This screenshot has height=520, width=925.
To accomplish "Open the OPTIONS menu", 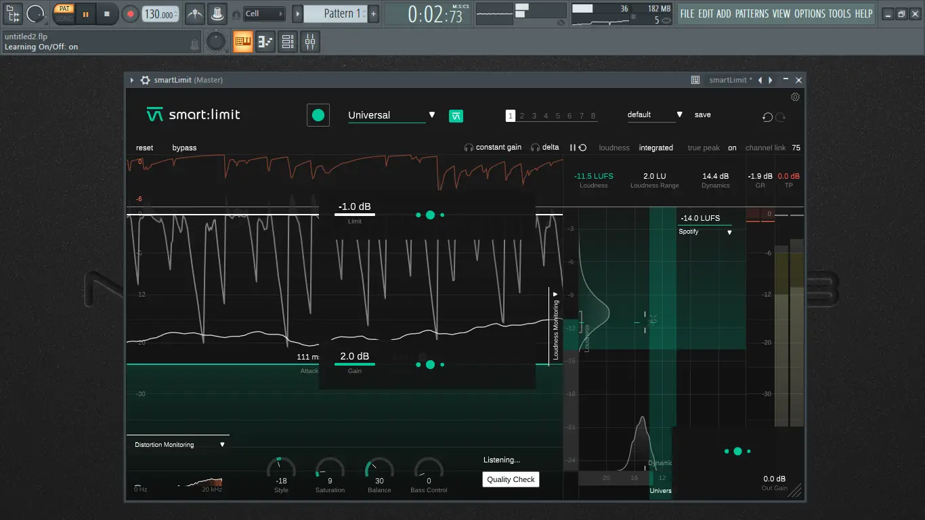I will [x=810, y=14].
